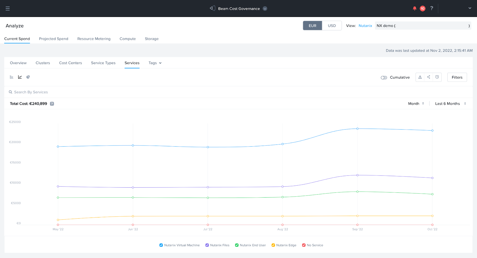Switch to bar chart view
Screen dimensions: 477x258
click(12, 77)
